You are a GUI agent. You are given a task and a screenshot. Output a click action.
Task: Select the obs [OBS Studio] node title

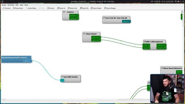coord(71,77)
